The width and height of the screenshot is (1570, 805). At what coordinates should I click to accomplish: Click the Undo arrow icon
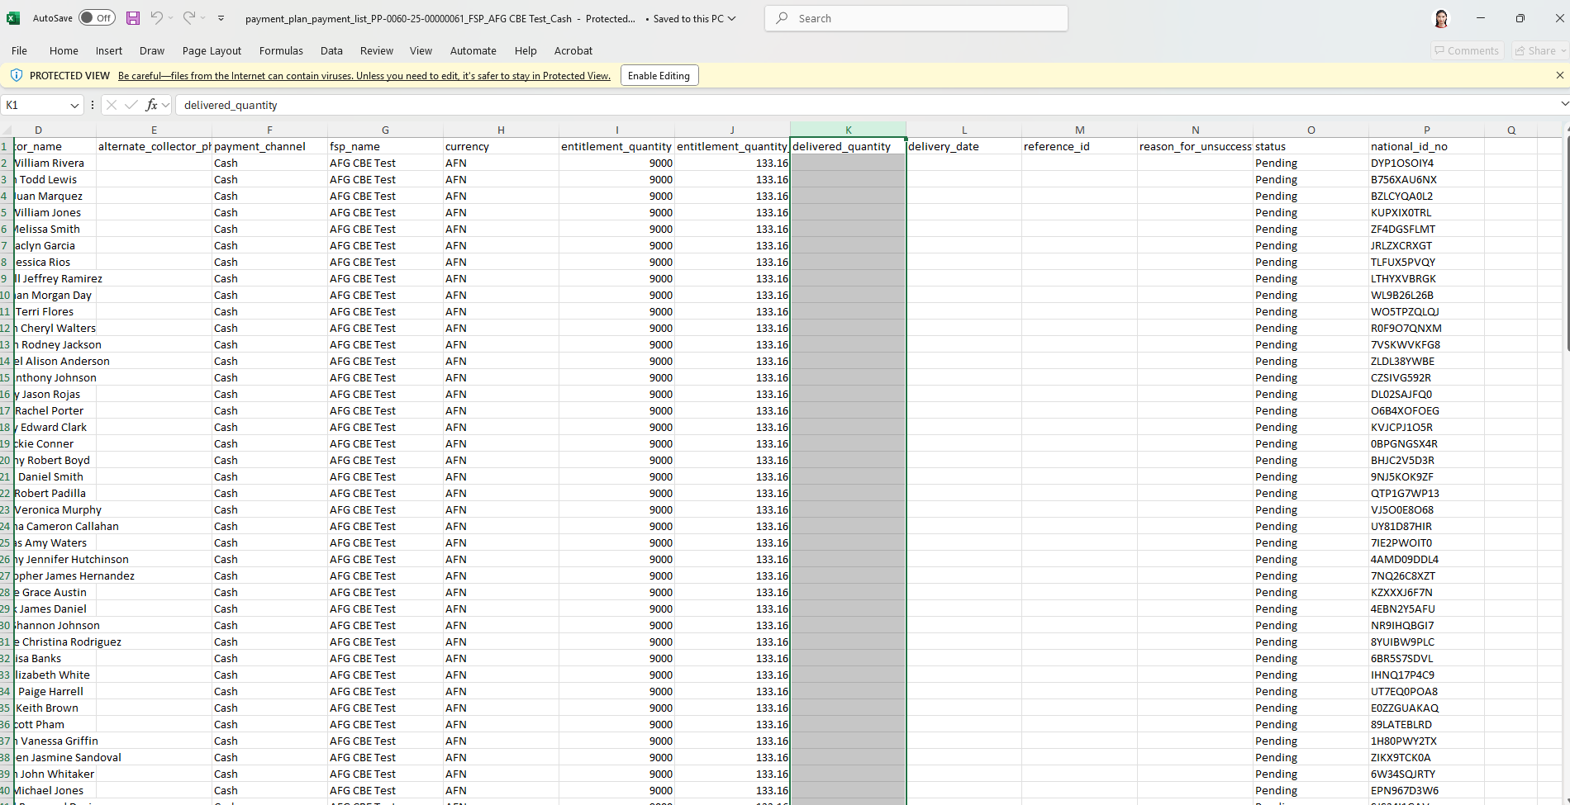coord(156,18)
